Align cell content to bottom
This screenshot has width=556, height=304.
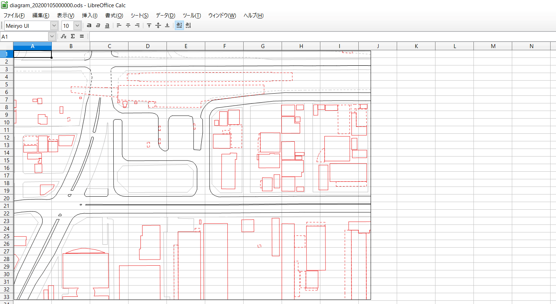point(167,26)
